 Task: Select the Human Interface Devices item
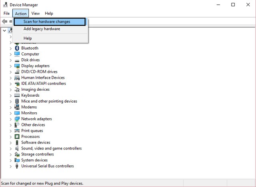coord(43,78)
